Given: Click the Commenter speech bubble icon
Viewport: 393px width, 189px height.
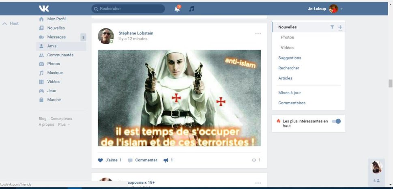Looking at the screenshot, I should [130, 160].
